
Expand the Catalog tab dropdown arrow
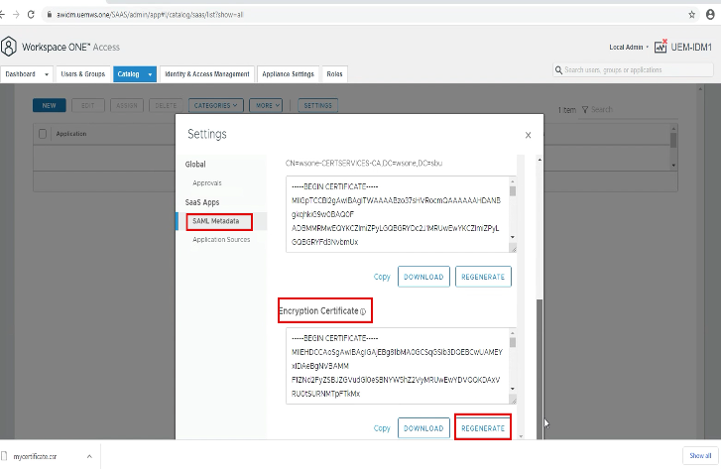point(150,74)
